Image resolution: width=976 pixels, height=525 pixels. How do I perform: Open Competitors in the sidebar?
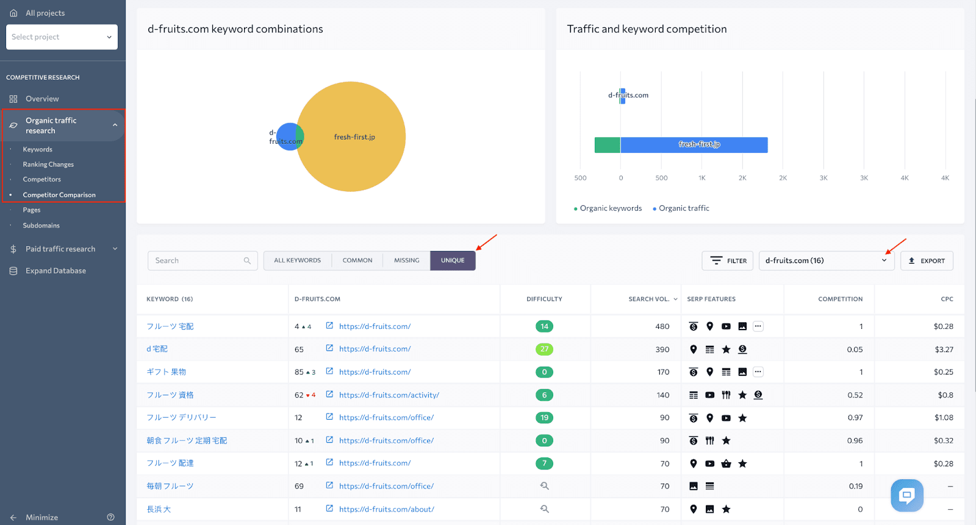tap(42, 180)
